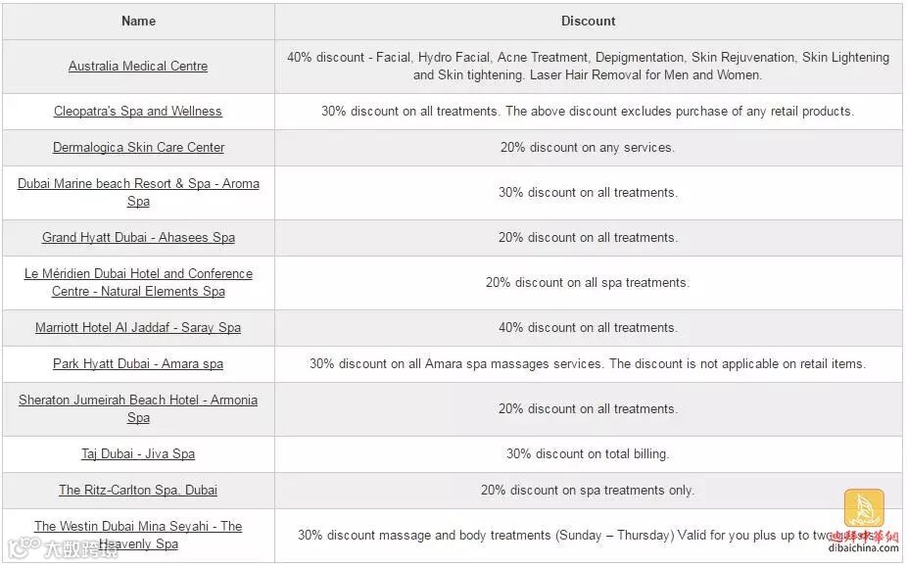
Task: Click the Taj Dubai total billing discount cell
Action: [x=588, y=454]
